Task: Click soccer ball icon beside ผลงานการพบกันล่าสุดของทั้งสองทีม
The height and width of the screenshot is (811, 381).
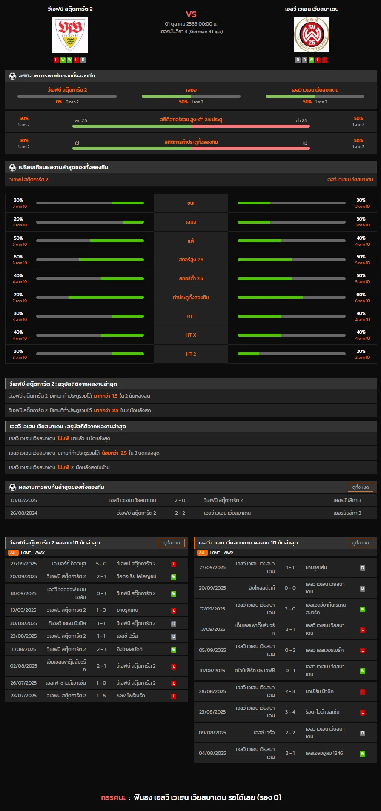Action: [12, 487]
